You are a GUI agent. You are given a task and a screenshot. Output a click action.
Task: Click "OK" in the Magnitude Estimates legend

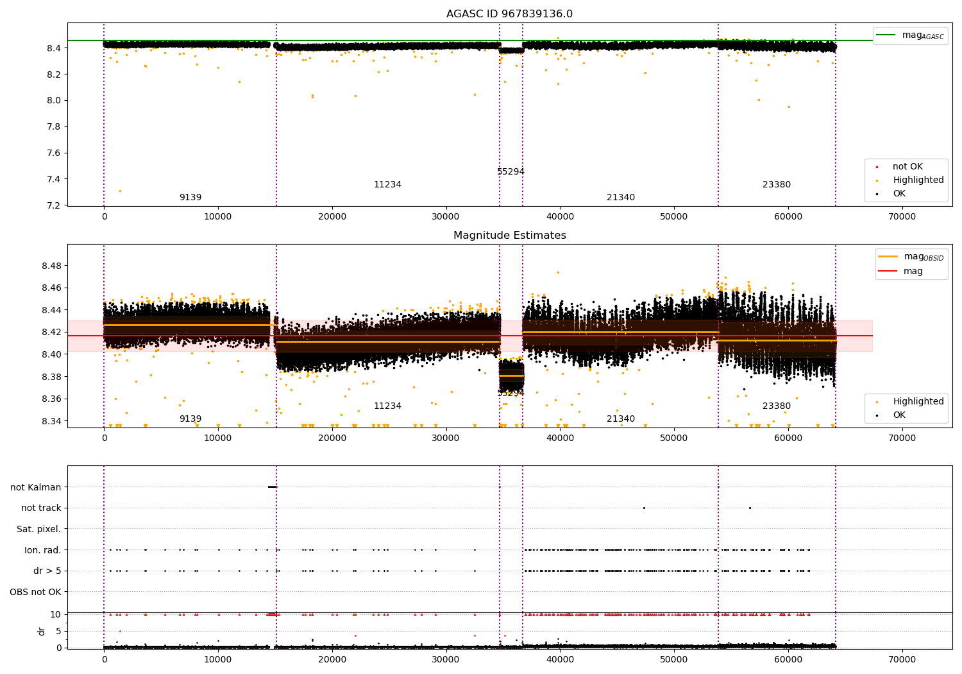click(x=891, y=415)
